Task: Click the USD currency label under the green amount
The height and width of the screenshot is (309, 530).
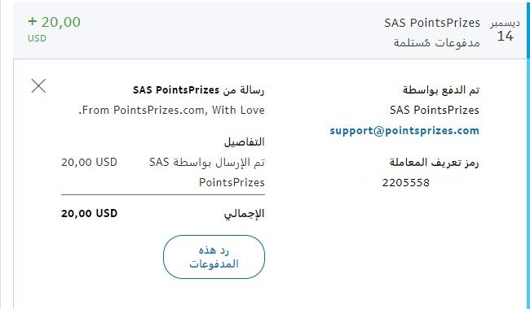Action: [37, 38]
